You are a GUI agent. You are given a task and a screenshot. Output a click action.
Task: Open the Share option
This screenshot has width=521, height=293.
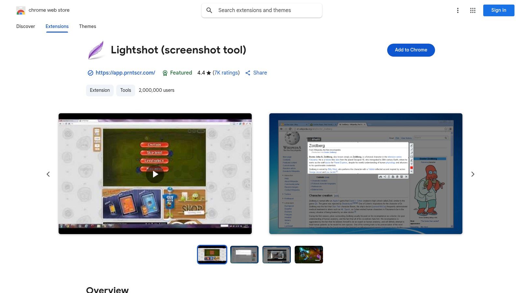256,73
